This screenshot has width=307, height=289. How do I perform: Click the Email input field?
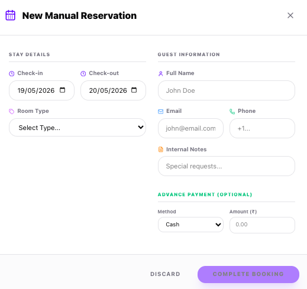pyautogui.click(x=190, y=128)
